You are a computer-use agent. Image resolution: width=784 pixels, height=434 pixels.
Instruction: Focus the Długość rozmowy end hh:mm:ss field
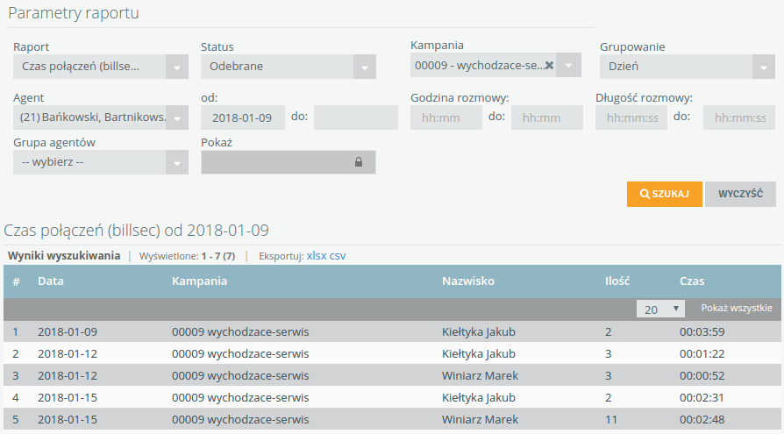tap(739, 117)
